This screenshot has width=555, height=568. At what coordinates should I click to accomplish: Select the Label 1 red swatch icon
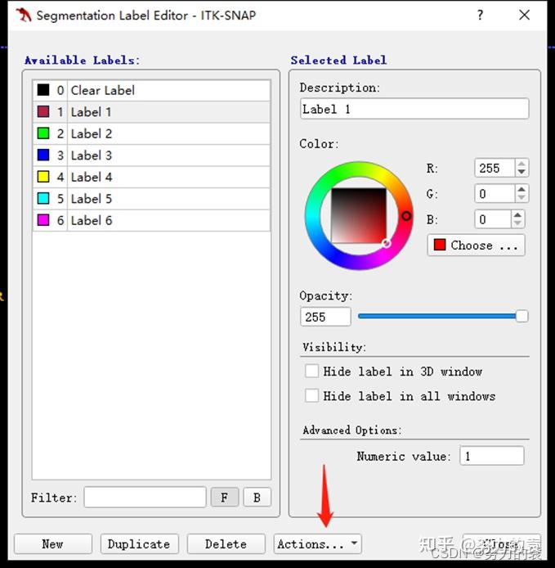[43, 112]
